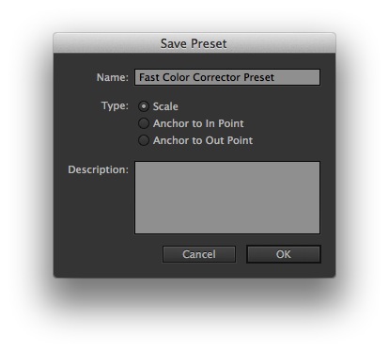Place cursor on word "Preset" in Name field
The height and width of the screenshot is (352, 389).
click(258, 77)
